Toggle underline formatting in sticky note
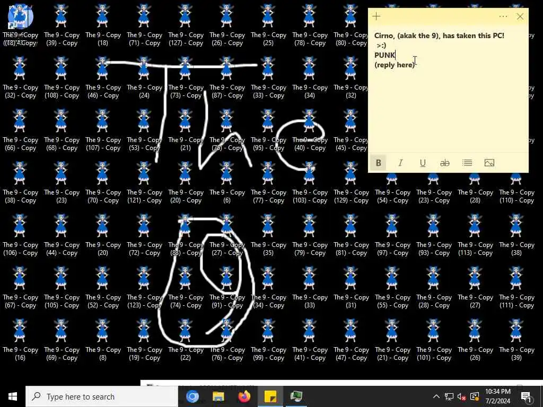The height and width of the screenshot is (407, 543). 423,163
